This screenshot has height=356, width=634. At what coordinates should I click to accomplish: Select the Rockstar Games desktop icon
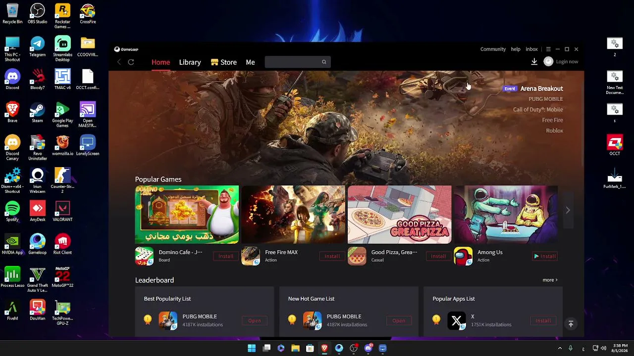coord(62,16)
